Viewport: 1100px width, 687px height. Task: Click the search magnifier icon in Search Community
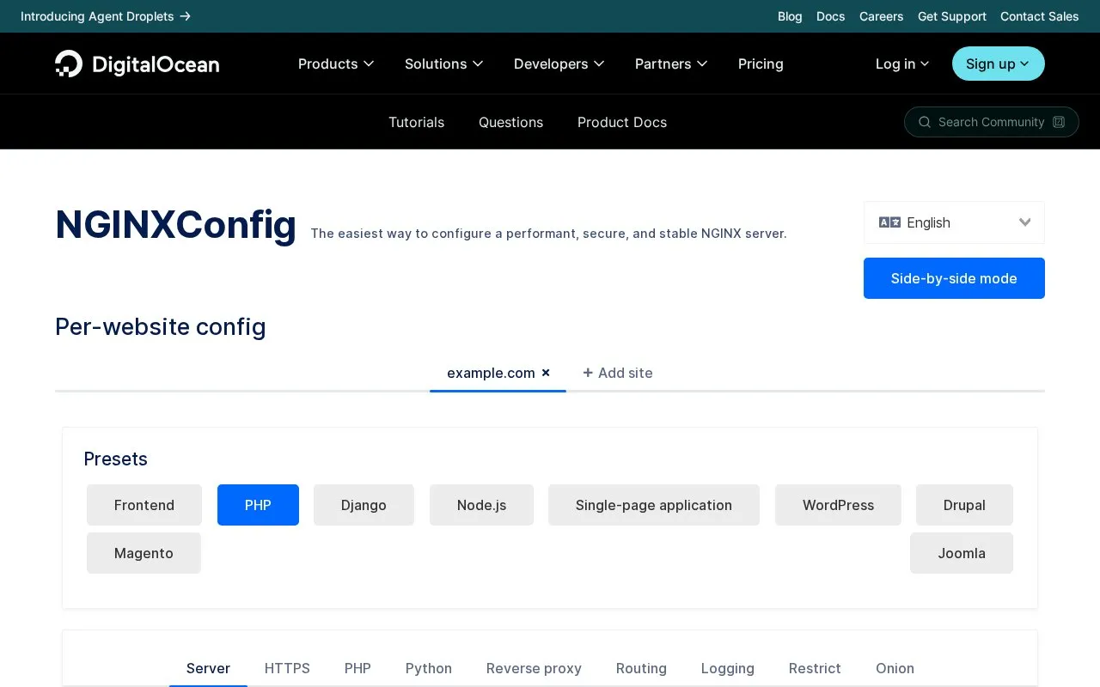tap(925, 122)
